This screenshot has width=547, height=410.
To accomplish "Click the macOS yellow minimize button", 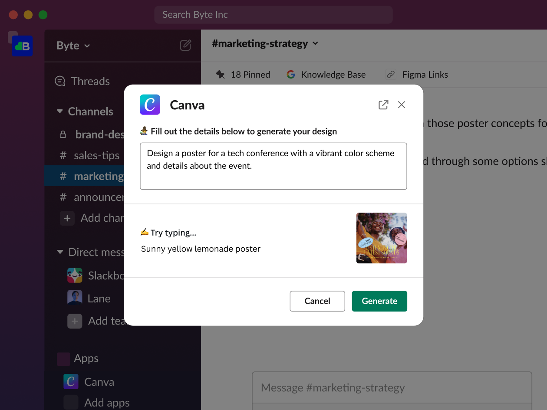I will (28, 15).
